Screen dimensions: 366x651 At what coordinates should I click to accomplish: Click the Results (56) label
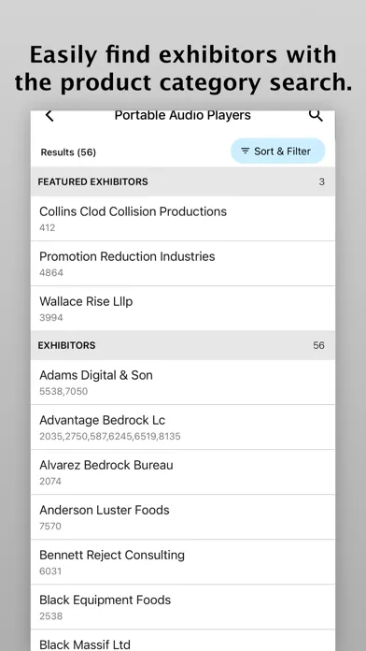click(x=68, y=152)
